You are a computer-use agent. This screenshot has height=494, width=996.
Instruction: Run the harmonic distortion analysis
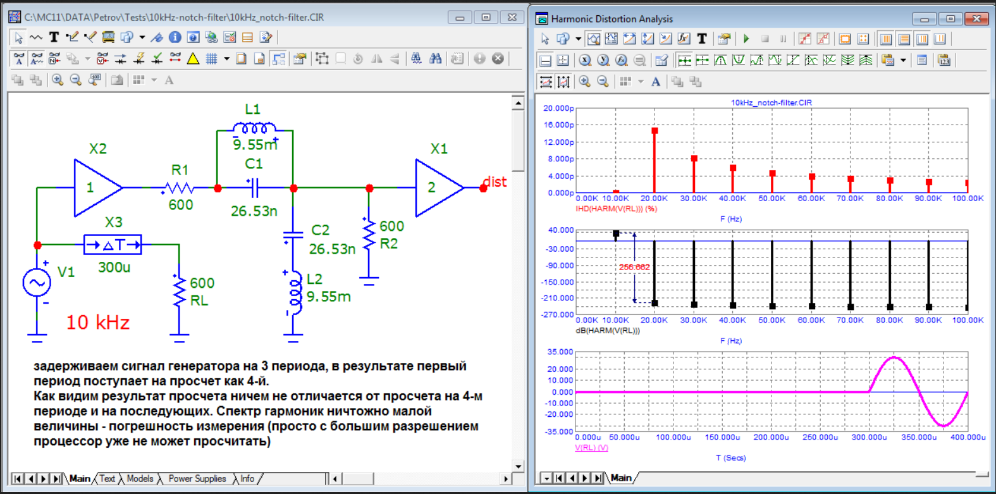746,39
